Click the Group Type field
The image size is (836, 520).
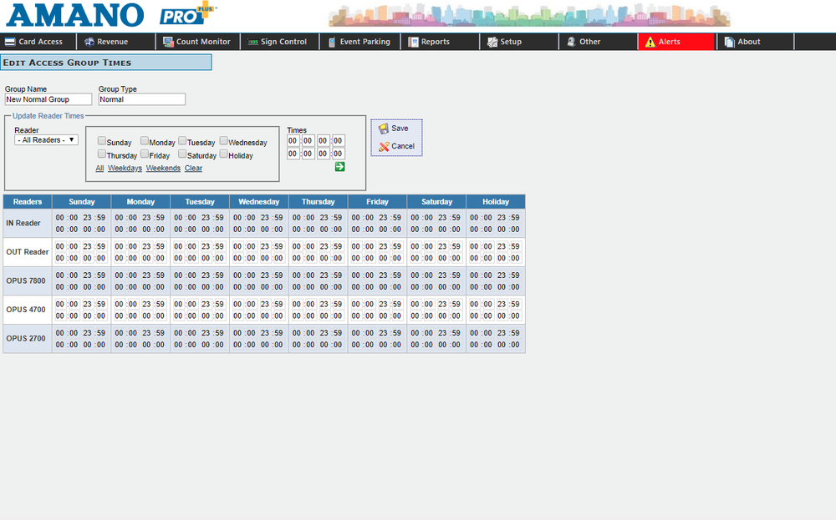pyautogui.click(x=142, y=99)
